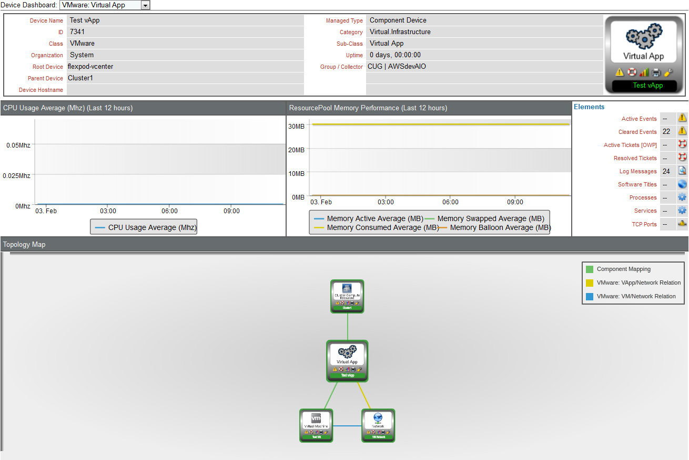Open the Device Dashboard dropdown

coord(105,5)
